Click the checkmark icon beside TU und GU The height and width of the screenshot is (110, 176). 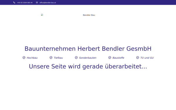138,57
